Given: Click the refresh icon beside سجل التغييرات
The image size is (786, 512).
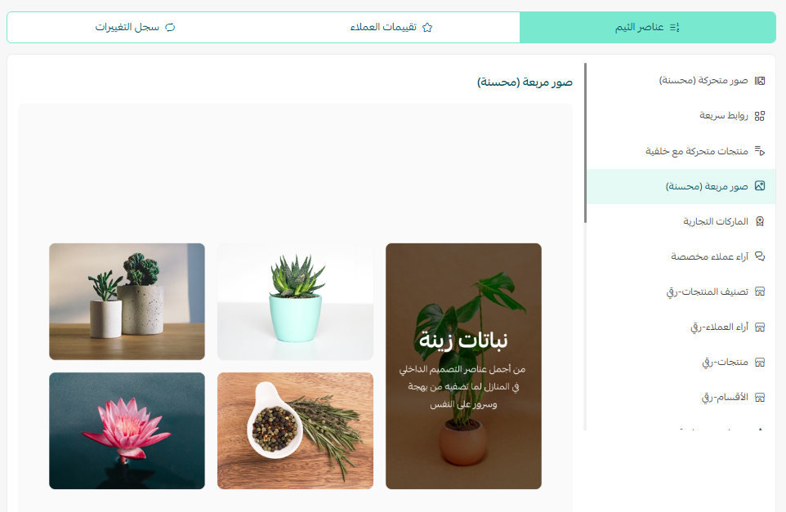Looking at the screenshot, I should 171,28.
